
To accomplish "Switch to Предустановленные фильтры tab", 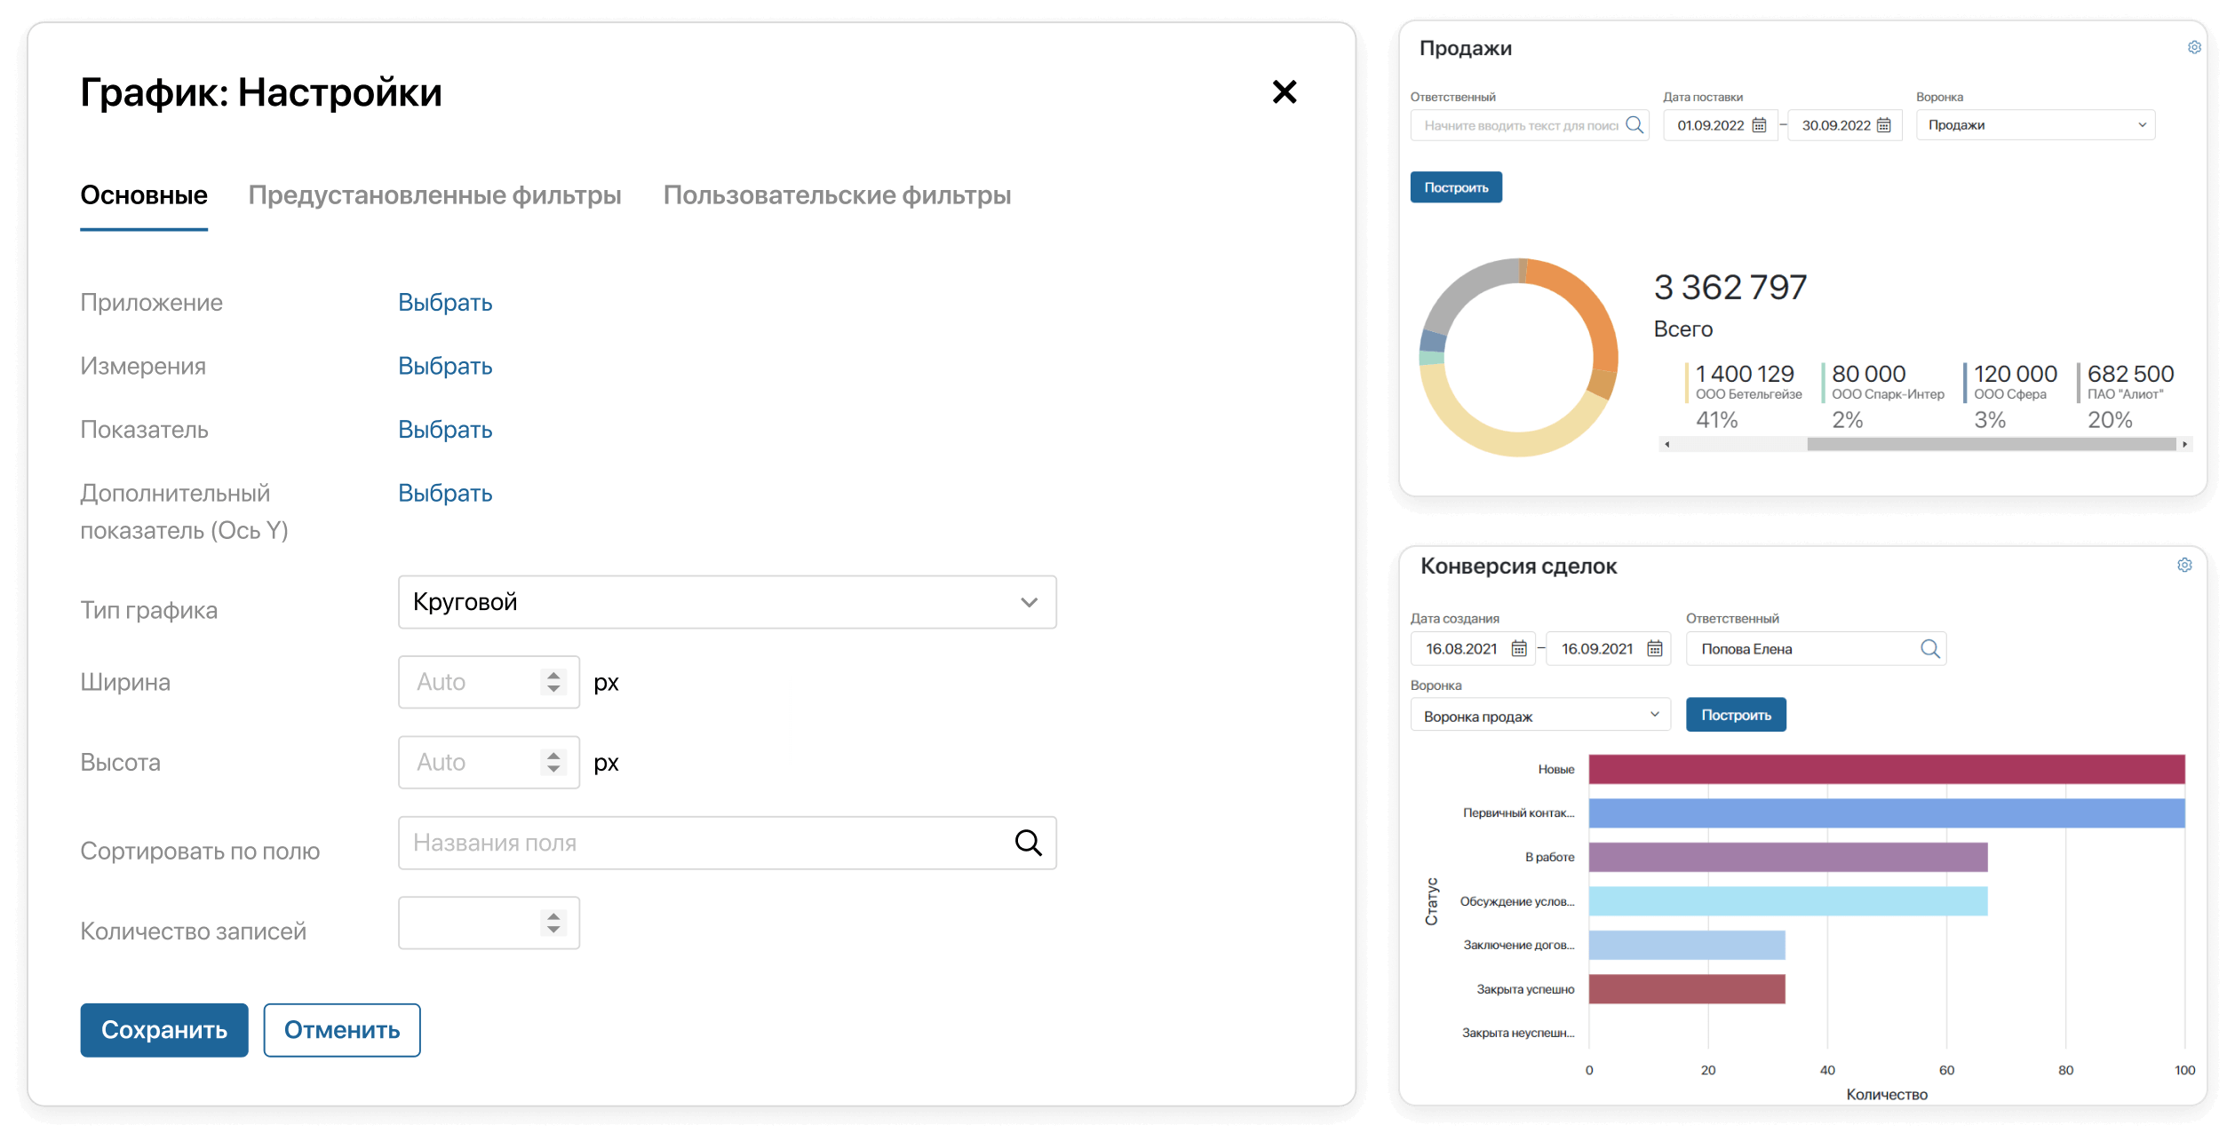I will pos(436,196).
